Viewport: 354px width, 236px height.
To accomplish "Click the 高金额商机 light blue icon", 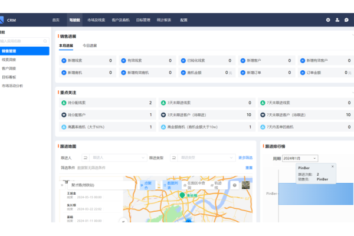I will [163, 127].
